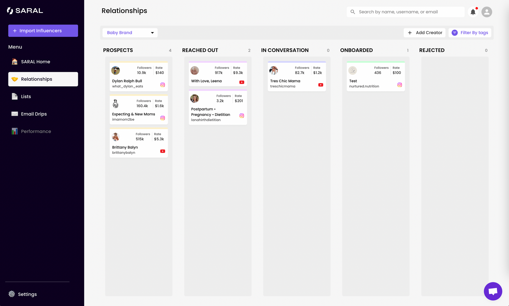Navigate to SARAL Home
Viewport: 509px width, 306px height.
(x=35, y=62)
